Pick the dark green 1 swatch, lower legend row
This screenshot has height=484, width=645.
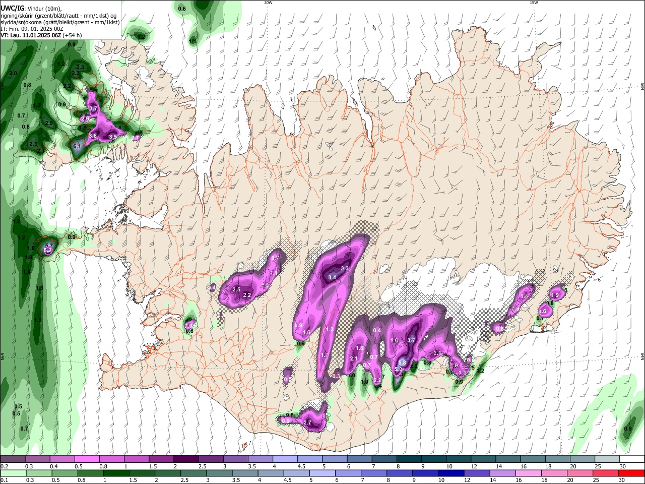[116, 473]
